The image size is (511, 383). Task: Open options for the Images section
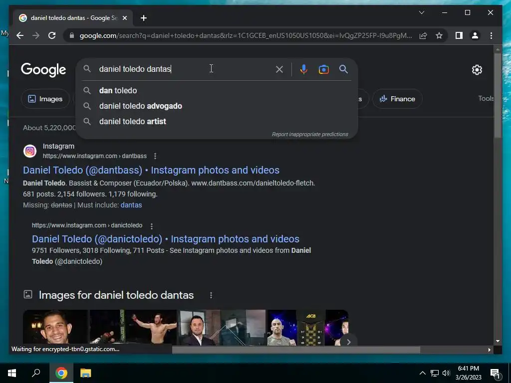pyautogui.click(x=211, y=295)
